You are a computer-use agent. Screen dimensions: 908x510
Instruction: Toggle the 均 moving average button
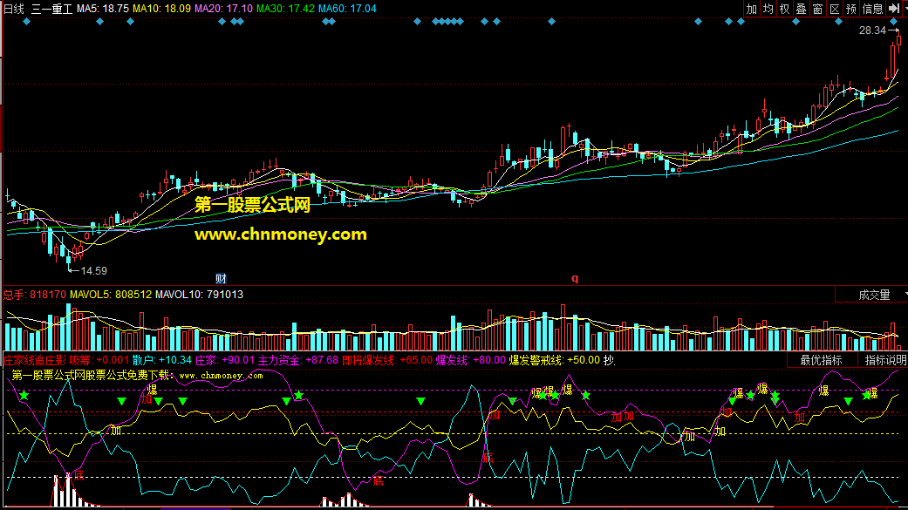[768, 9]
